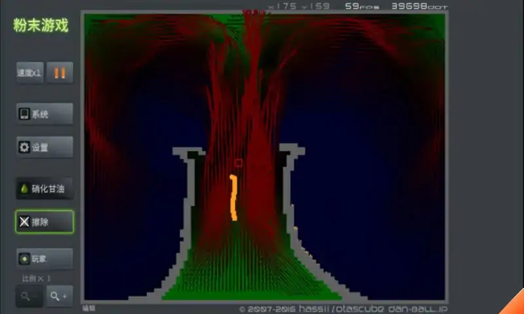The image size is (524, 314).
Task: Click the 速度x1 speed button
Action: pyautogui.click(x=29, y=73)
